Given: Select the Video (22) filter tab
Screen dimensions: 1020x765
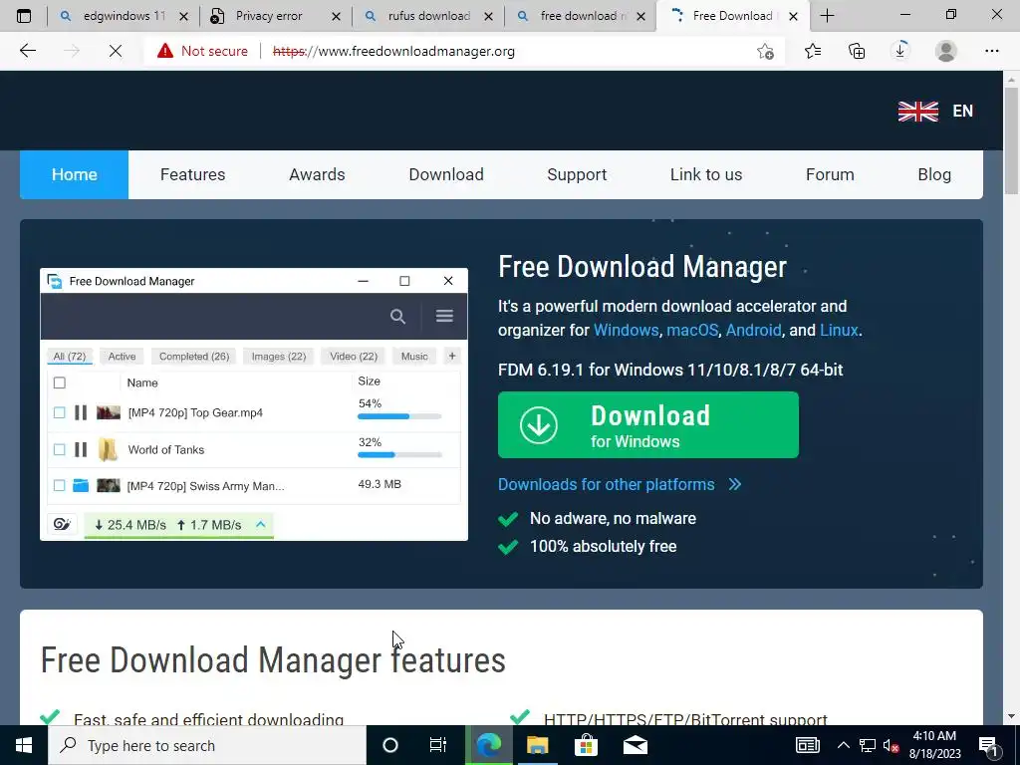Looking at the screenshot, I should (354, 357).
